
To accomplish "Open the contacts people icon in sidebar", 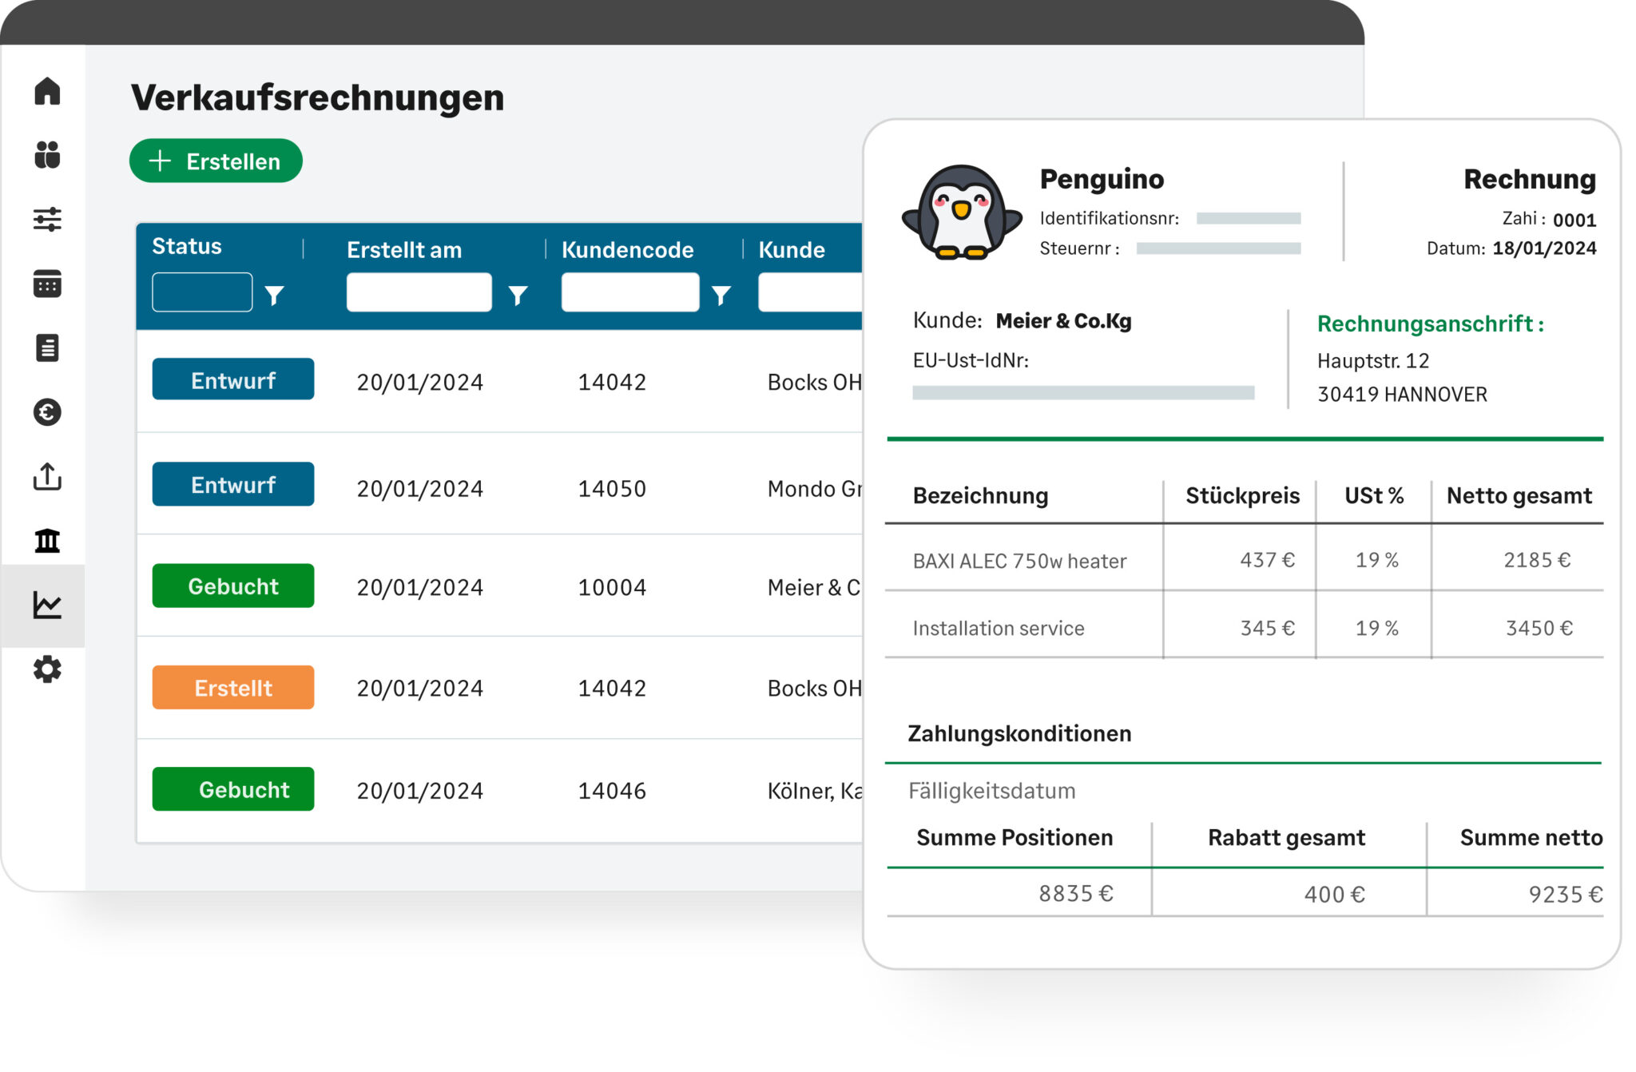I will (47, 155).
